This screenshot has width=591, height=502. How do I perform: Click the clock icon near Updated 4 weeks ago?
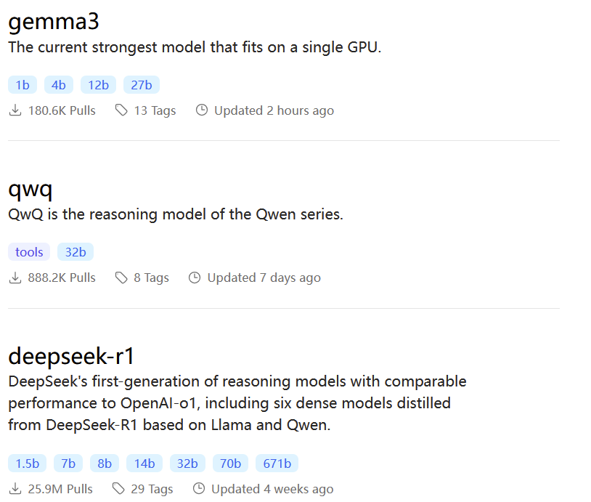click(199, 488)
